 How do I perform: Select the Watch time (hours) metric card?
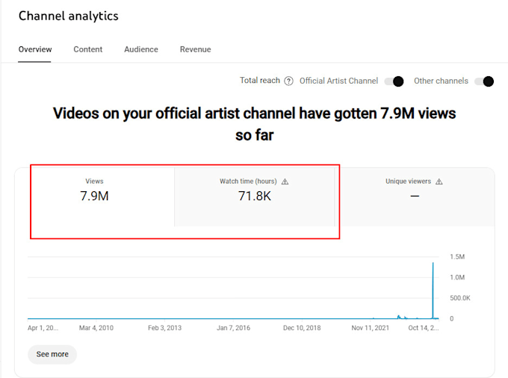coord(254,197)
